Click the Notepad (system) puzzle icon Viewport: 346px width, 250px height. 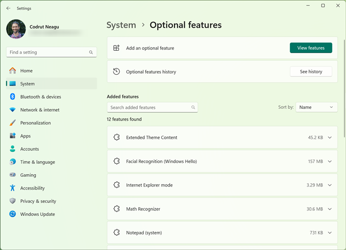116,232
